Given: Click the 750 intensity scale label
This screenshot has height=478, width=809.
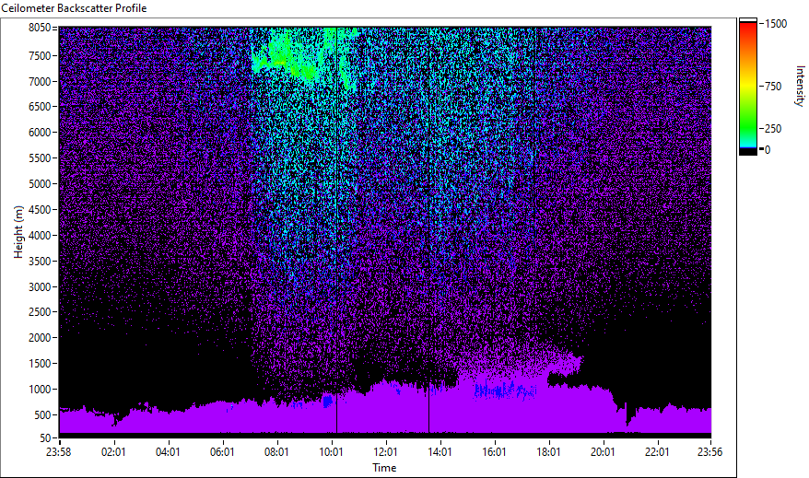Looking at the screenshot, I should coord(773,87).
